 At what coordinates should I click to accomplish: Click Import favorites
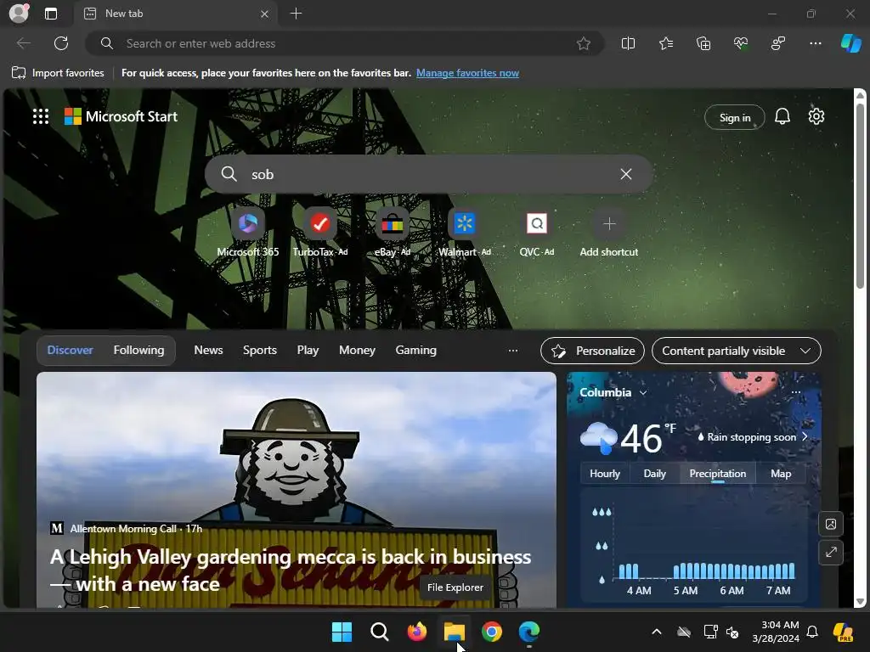(x=58, y=73)
